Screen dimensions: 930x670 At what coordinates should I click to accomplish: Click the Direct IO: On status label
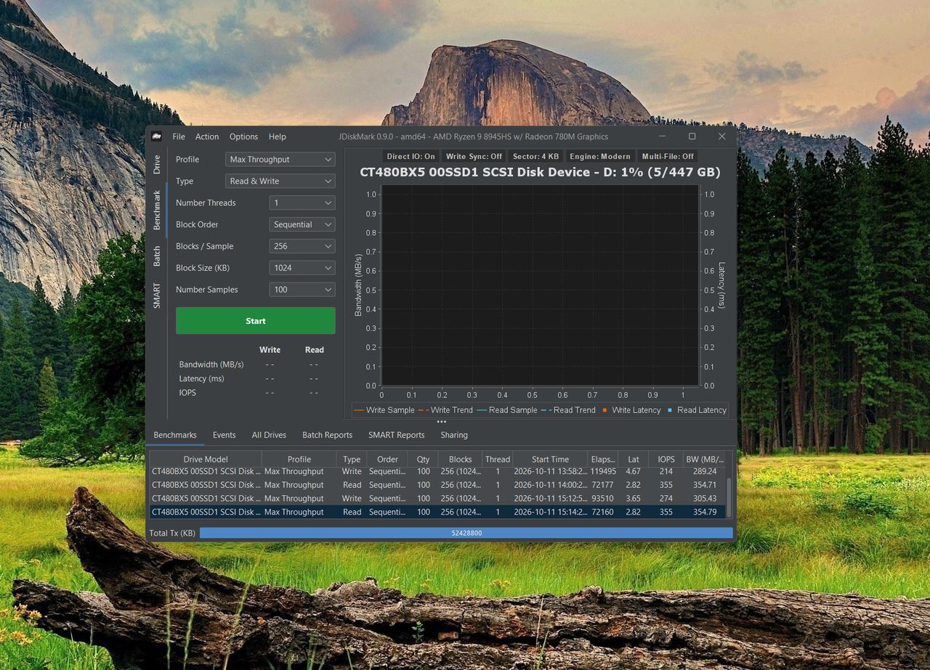point(411,156)
